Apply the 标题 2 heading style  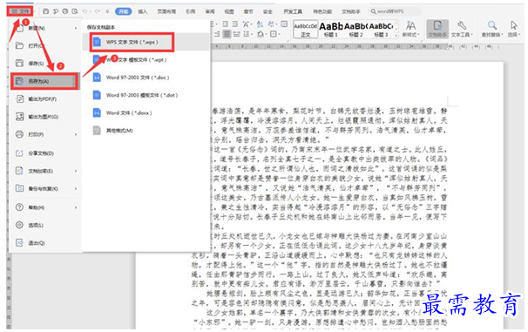[x=356, y=30]
